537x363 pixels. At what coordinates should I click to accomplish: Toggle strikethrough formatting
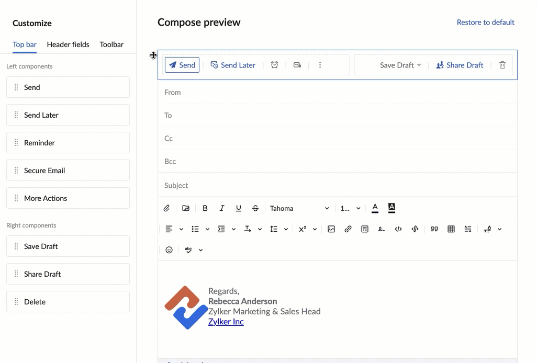pos(255,208)
